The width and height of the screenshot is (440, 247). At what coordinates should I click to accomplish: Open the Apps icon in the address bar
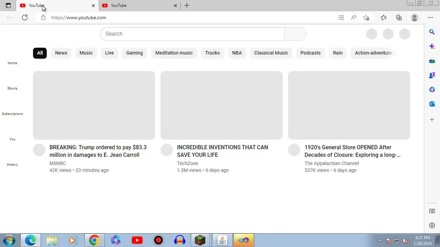tap(341, 17)
